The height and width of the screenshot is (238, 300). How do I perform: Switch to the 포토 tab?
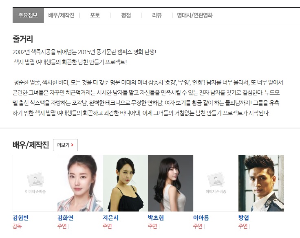(x=95, y=15)
